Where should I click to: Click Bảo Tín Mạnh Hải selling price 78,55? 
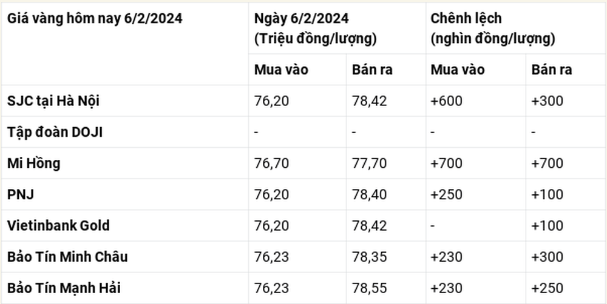point(369,288)
